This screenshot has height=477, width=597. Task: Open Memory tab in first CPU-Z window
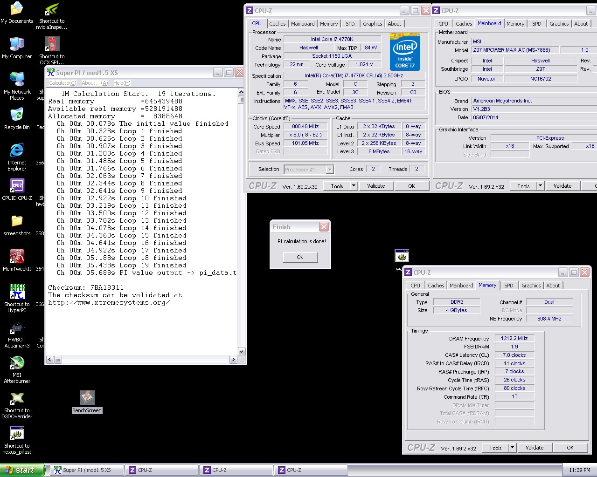tap(329, 24)
